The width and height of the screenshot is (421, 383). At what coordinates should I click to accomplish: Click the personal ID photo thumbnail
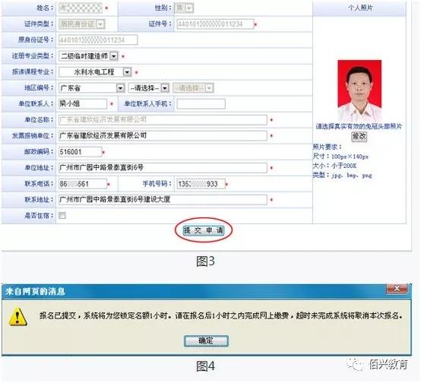[x=359, y=90]
